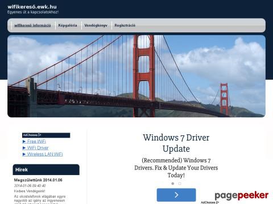This screenshot has height=204, width=273.
Task: Open the Megszülettünk 2014.01.06 news title
Action: (x=38, y=180)
